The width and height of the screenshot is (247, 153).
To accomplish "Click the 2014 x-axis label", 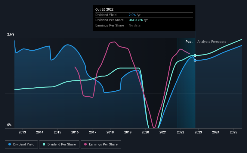I will tap(40, 132).
